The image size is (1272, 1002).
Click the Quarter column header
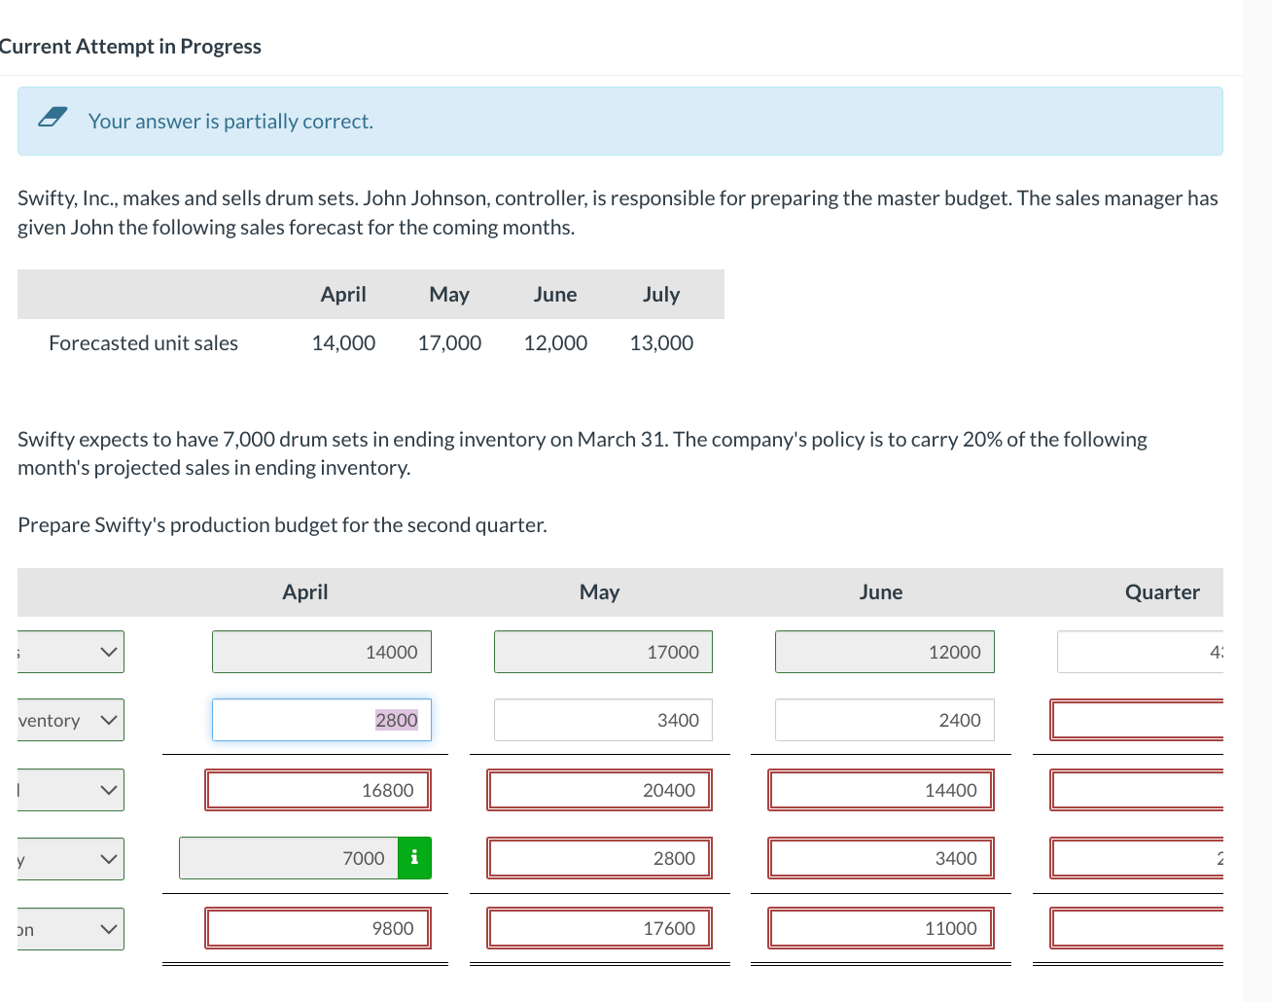click(x=1162, y=592)
